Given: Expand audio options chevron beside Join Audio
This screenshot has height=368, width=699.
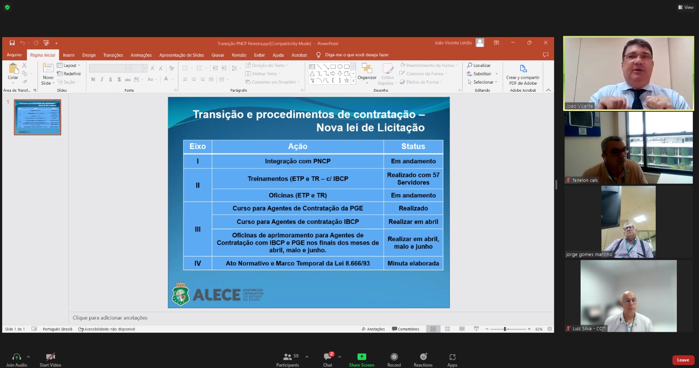Looking at the screenshot, I should tap(28, 356).
